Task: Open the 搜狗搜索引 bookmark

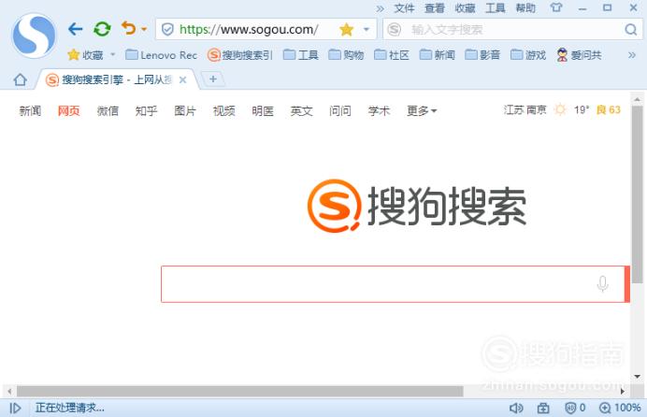Action: tap(239, 55)
